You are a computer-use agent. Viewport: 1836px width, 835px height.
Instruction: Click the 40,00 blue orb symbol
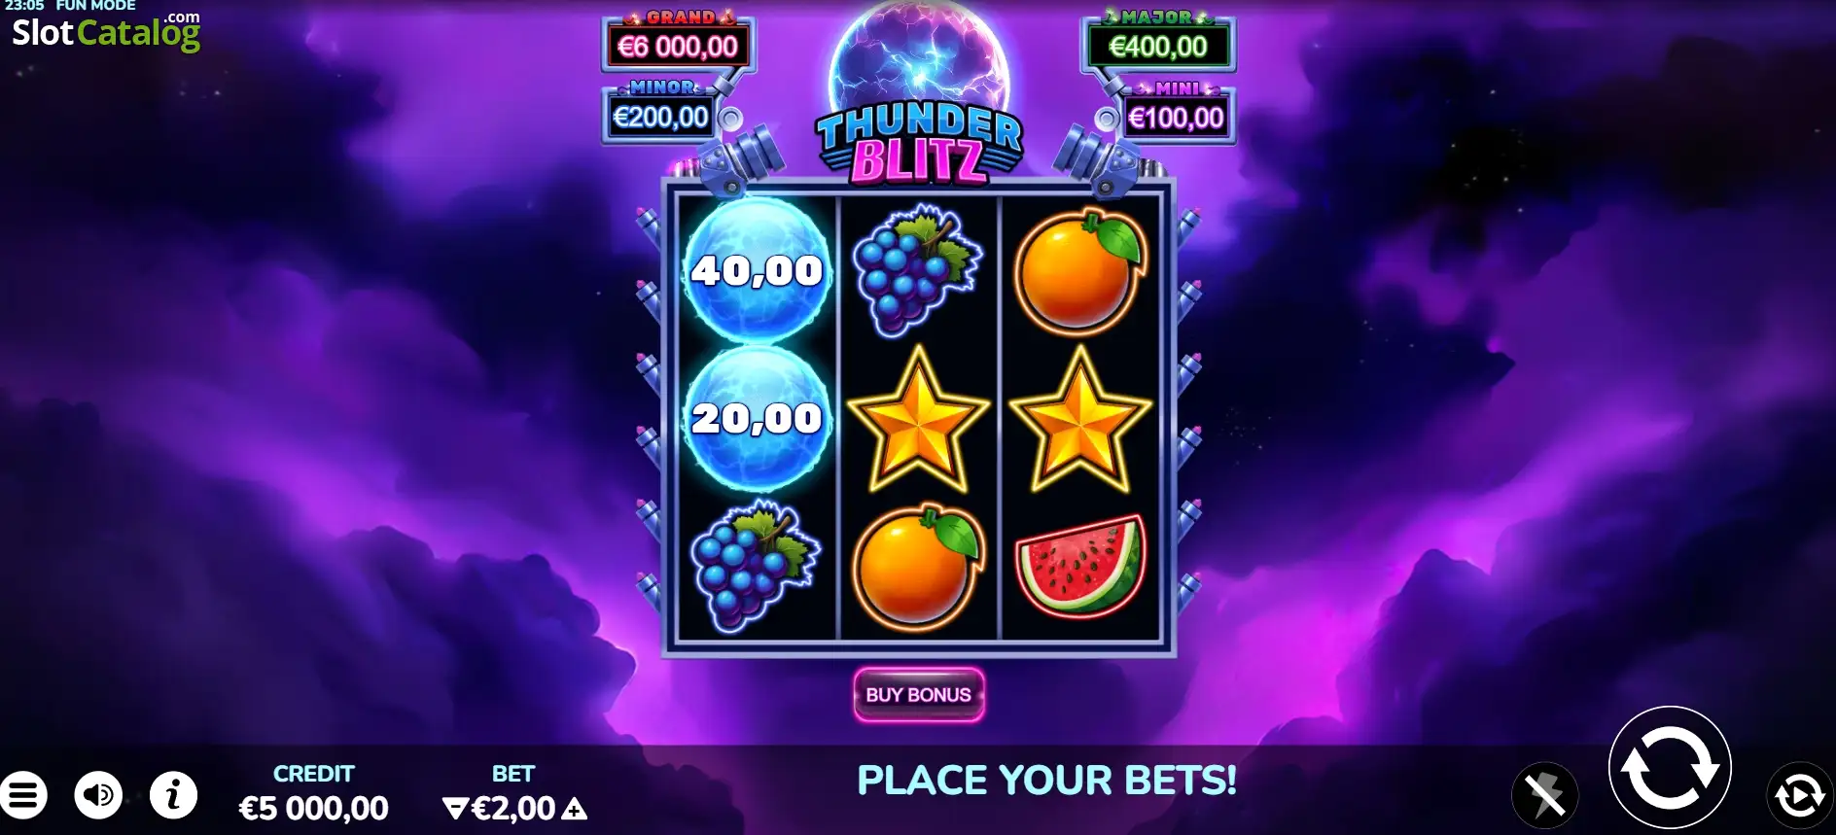click(x=757, y=270)
